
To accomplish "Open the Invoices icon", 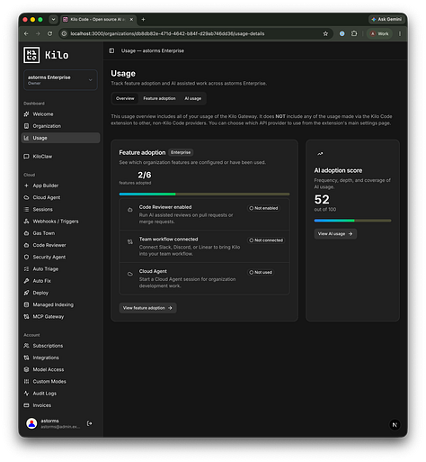I will (26, 405).
